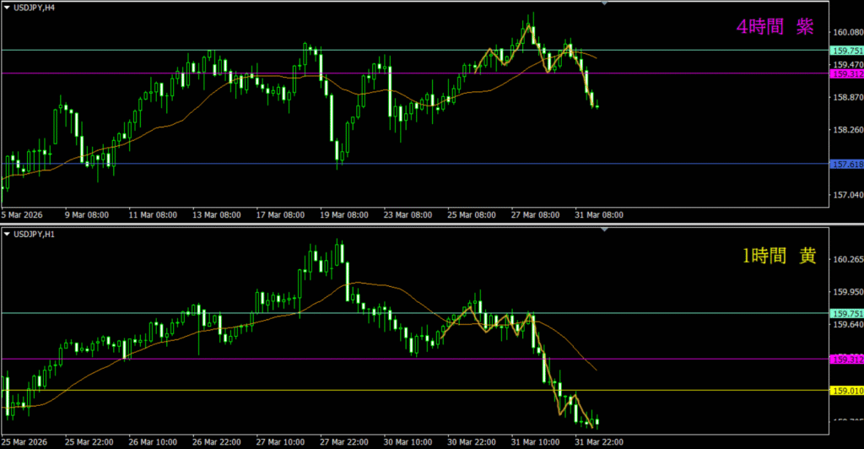This screenshot has height=449, width=864.
Task: Click the magenta 159.312 label on H1 chart
Action: [846, 360]
